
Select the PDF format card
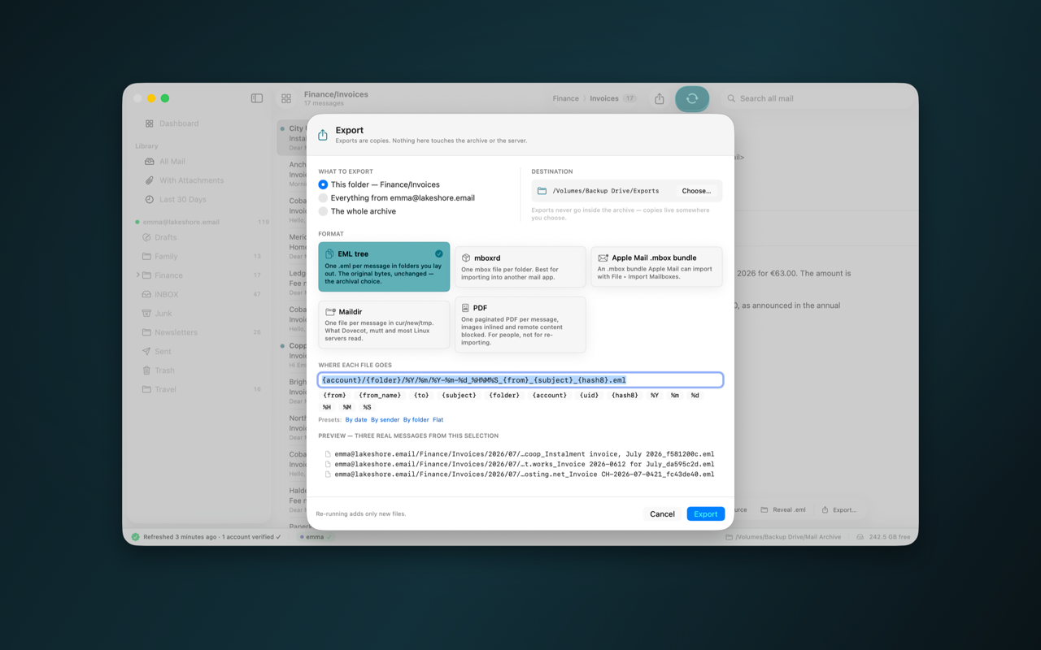(x=520, y=324)
